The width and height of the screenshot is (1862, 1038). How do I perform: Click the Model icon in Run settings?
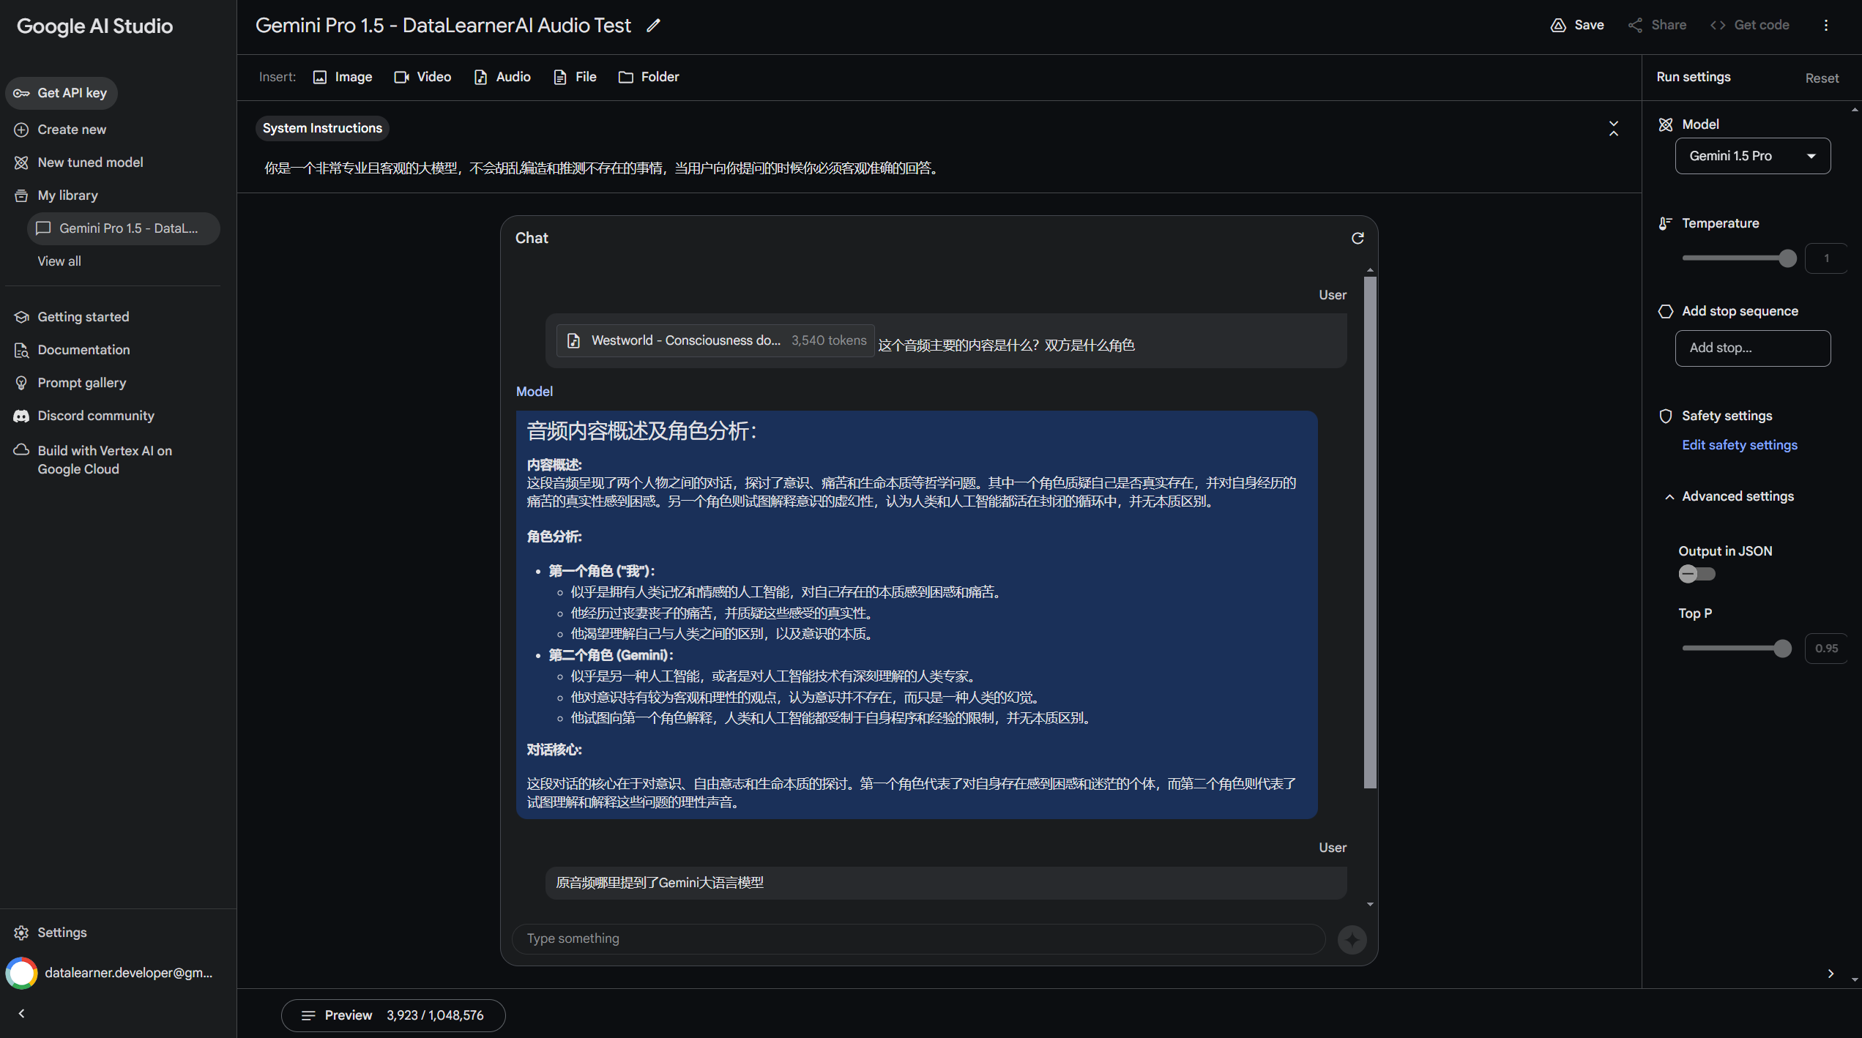[x=1665, y=124]
